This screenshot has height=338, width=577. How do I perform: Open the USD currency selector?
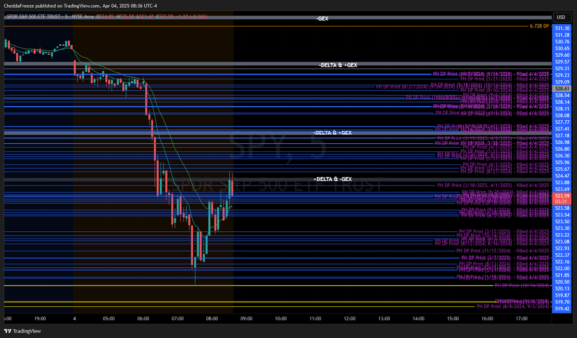[x=561, y=17]
